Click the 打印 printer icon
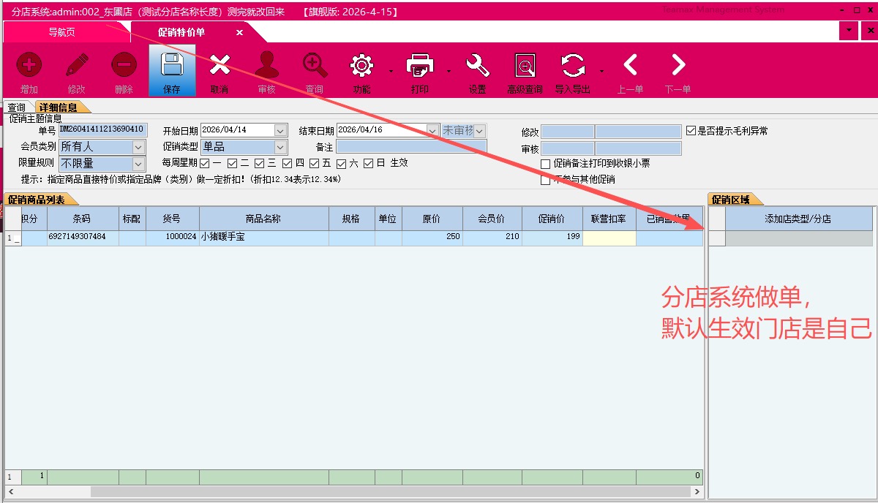The width and height of the screenshot is (878, 503). (420, 66)
